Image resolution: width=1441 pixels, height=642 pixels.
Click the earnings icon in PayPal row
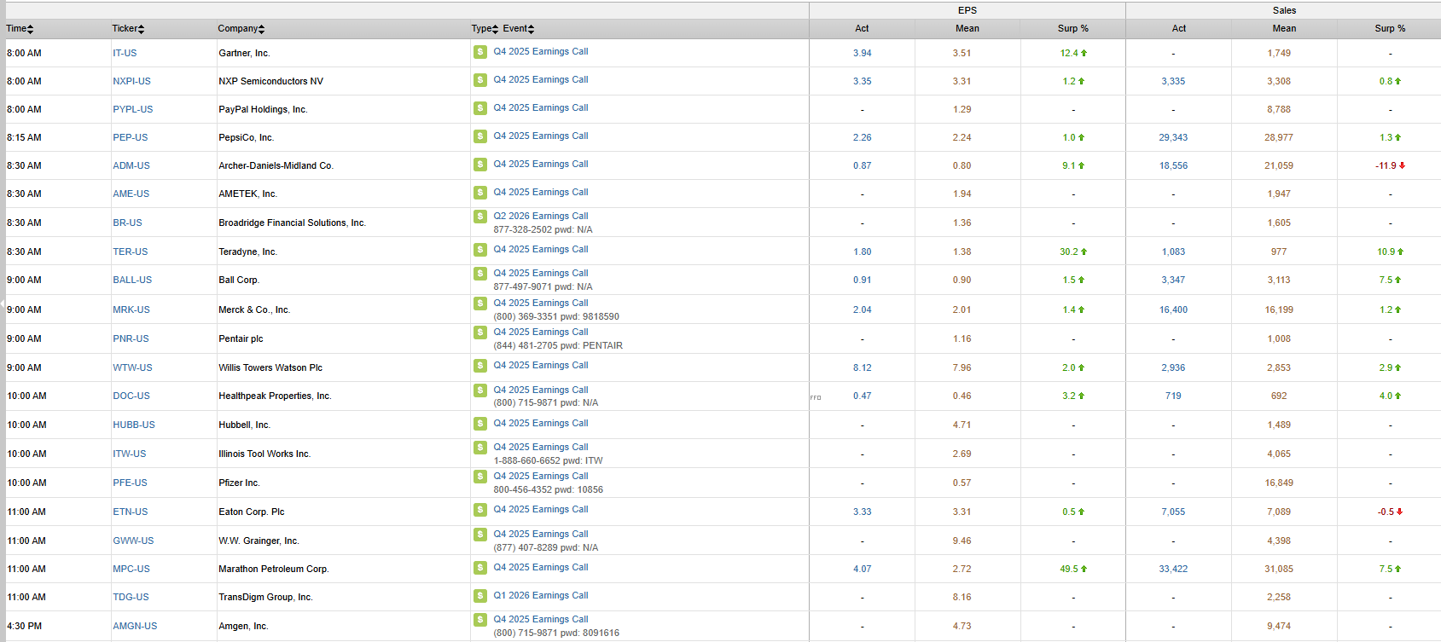point(480,108)
